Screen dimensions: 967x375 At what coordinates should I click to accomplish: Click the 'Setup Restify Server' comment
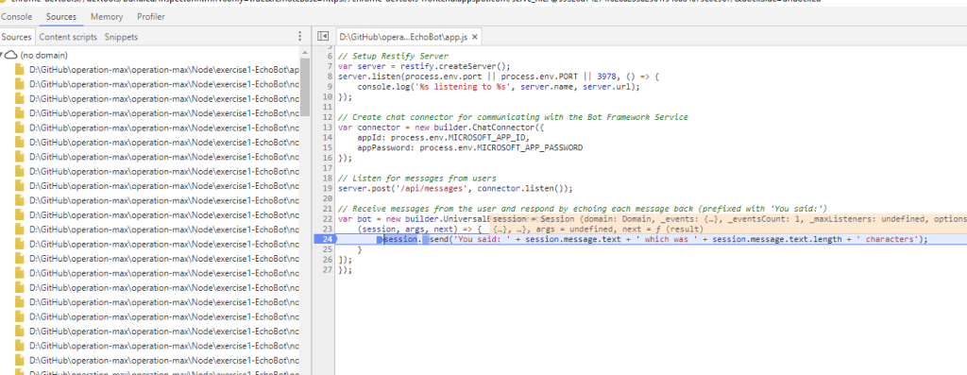click(394, 56)
